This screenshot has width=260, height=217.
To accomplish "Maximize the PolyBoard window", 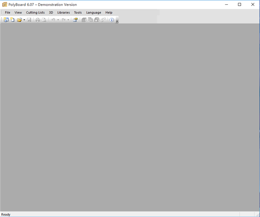I will (x=240, y=4).
